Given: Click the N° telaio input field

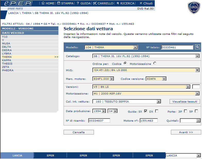Looking at the screenshot, I should (x=177, y=47).
